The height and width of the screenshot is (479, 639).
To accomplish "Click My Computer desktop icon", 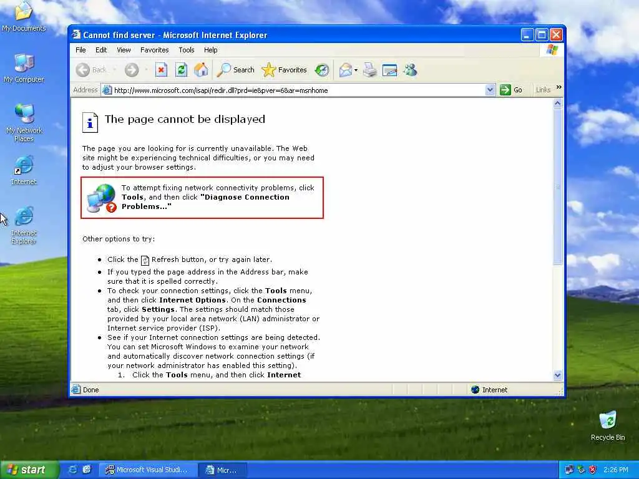I will point(24,69).
